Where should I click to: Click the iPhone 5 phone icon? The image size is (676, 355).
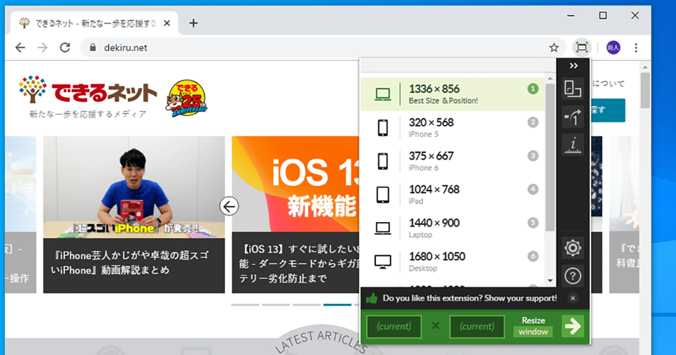(x=383, y=128)
